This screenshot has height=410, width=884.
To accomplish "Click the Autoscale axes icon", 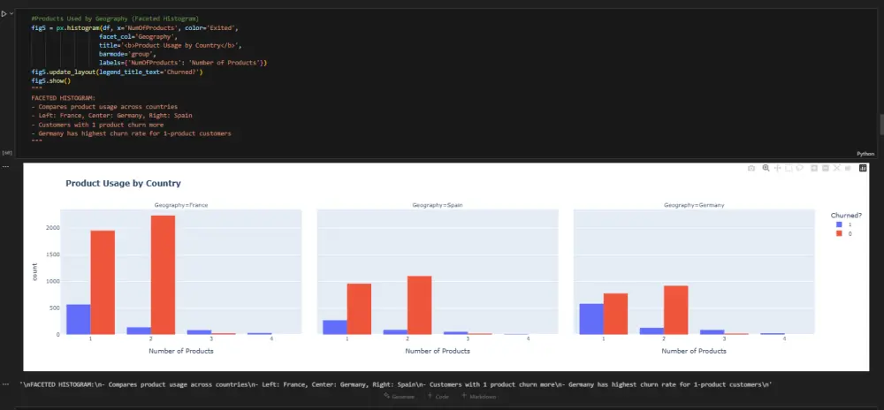I will click(x=836, y=168).
